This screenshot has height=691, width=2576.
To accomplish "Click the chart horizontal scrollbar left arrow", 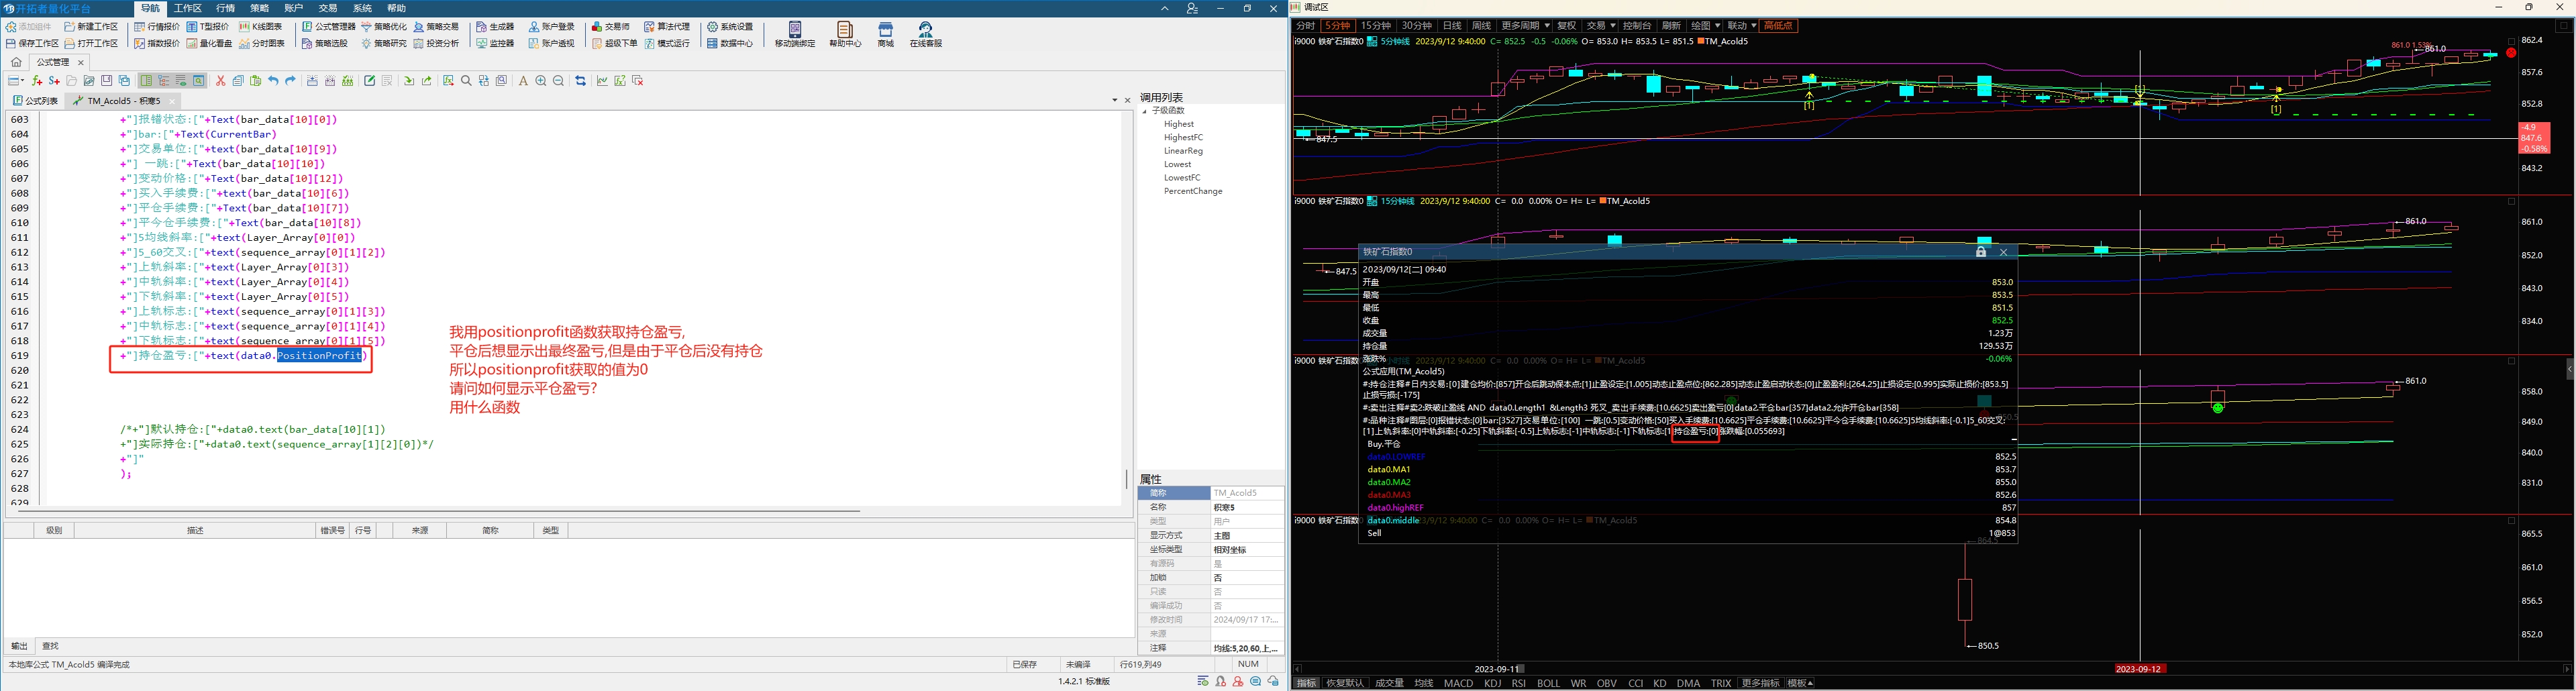I will point(1298,669).
